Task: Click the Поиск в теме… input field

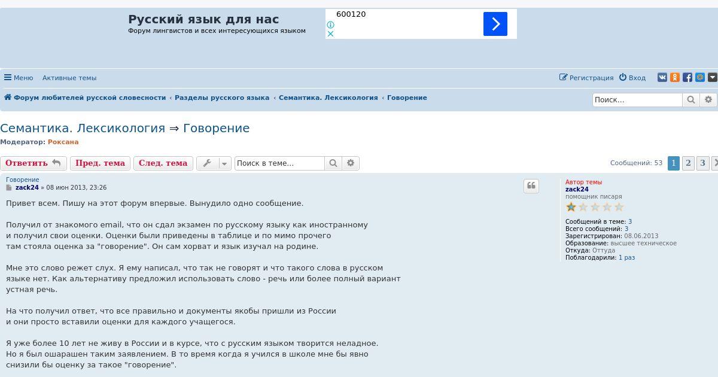Action: pyautogui.click(x=279, y=163)
